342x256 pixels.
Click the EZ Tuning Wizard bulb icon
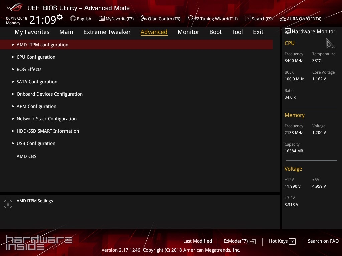point(191,19)
